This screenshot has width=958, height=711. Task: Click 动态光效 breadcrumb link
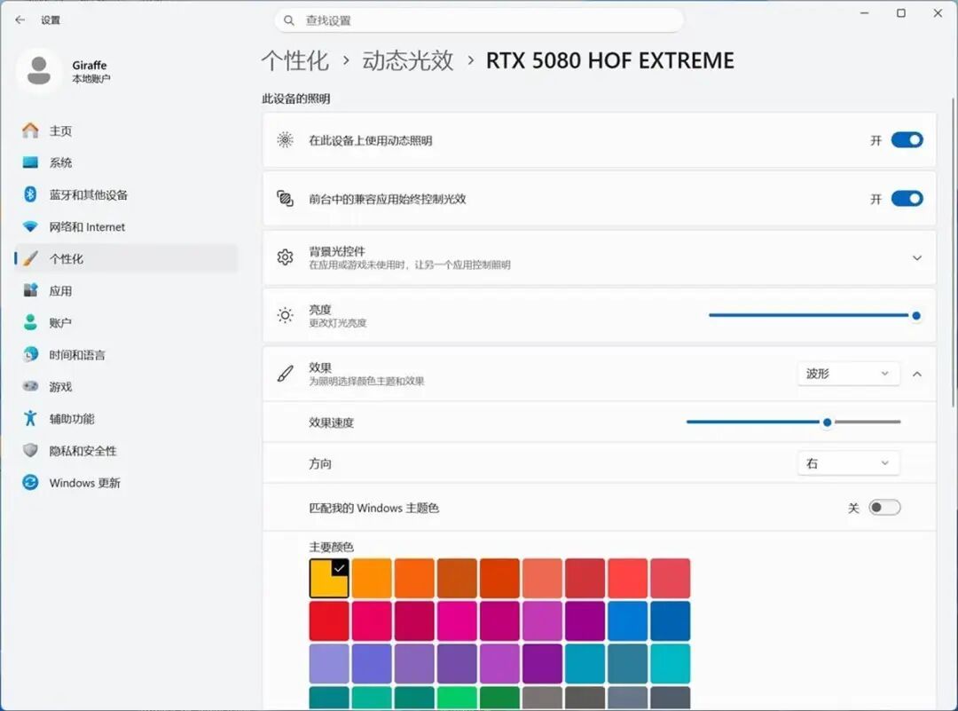click(407, 60)
